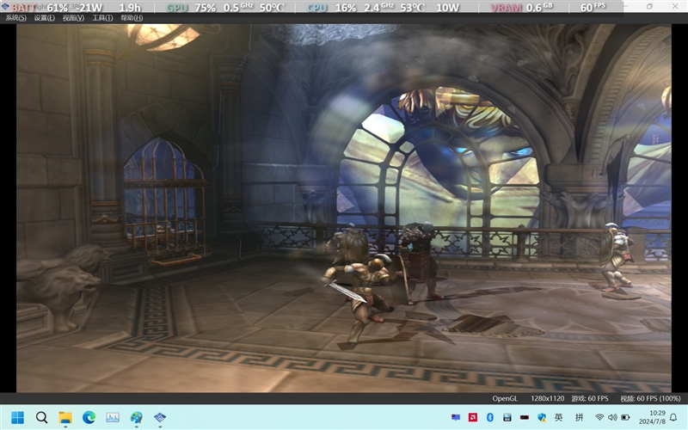Launch File Explorer from taskbar
This screenshot has width=688, height=430.
click(65, 417)
